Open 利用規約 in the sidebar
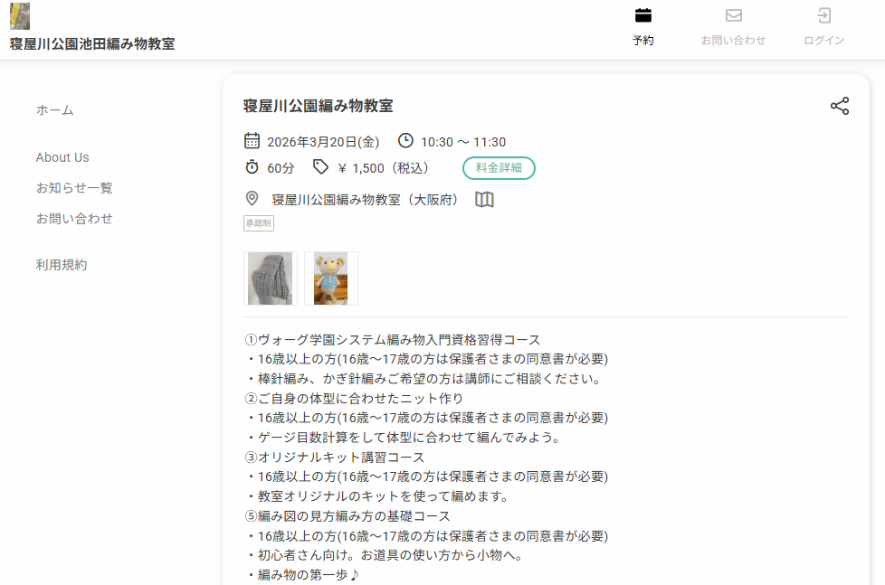Screen dimensions: 885x585 (x=62, y=265)
